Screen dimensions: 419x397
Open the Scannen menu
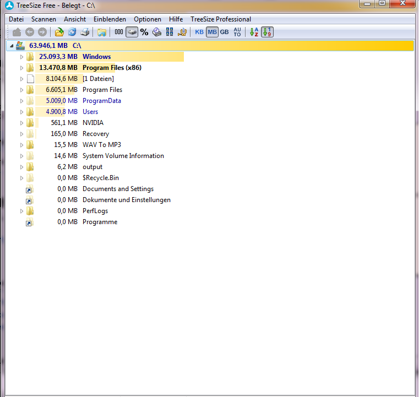click(x=43, y=19)
